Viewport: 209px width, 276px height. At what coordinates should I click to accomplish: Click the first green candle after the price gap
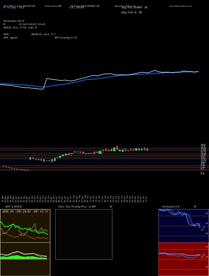(31, 158)
